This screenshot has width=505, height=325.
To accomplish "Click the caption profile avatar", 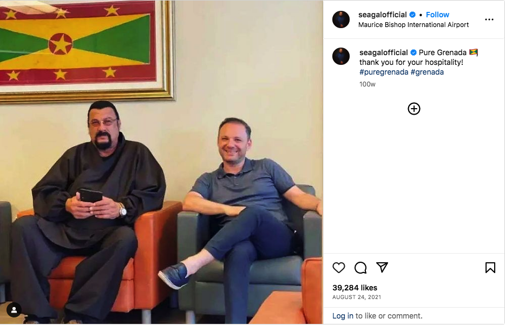I will [x=341, y=56].
